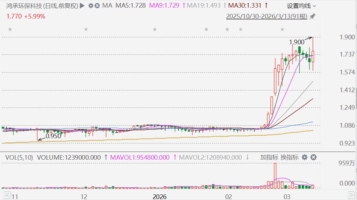
Task: Click the date range 2025/10/30-2026/3/13 link
Action: coord(267,17)
